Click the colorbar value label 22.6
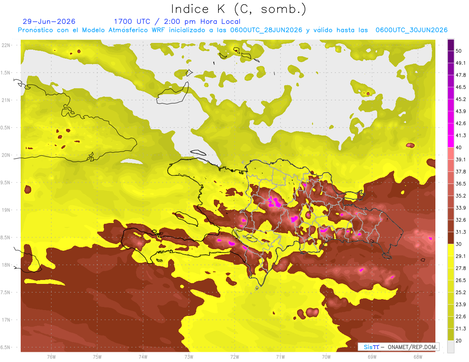469x362 pixels. coord(461,317)
